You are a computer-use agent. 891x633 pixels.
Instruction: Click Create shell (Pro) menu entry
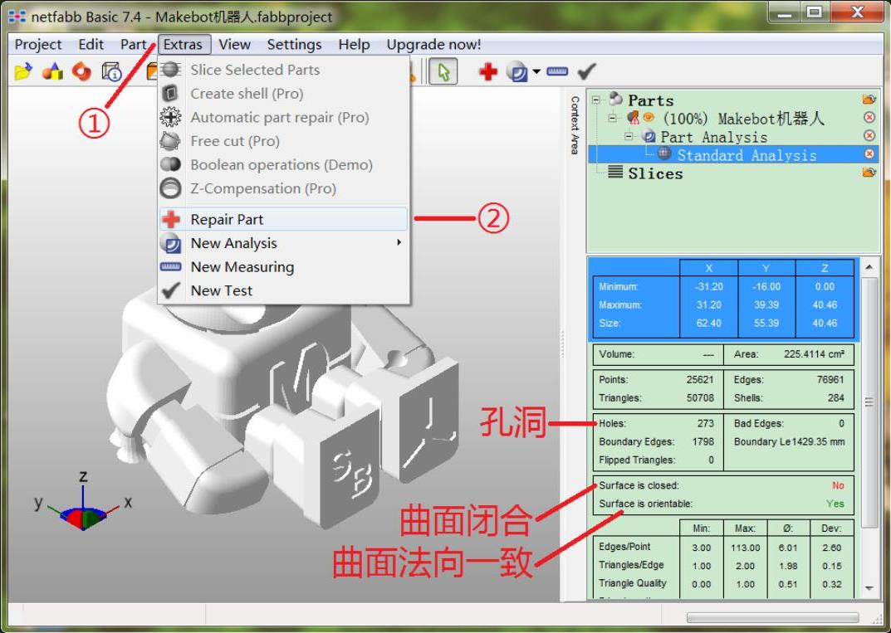283,94
